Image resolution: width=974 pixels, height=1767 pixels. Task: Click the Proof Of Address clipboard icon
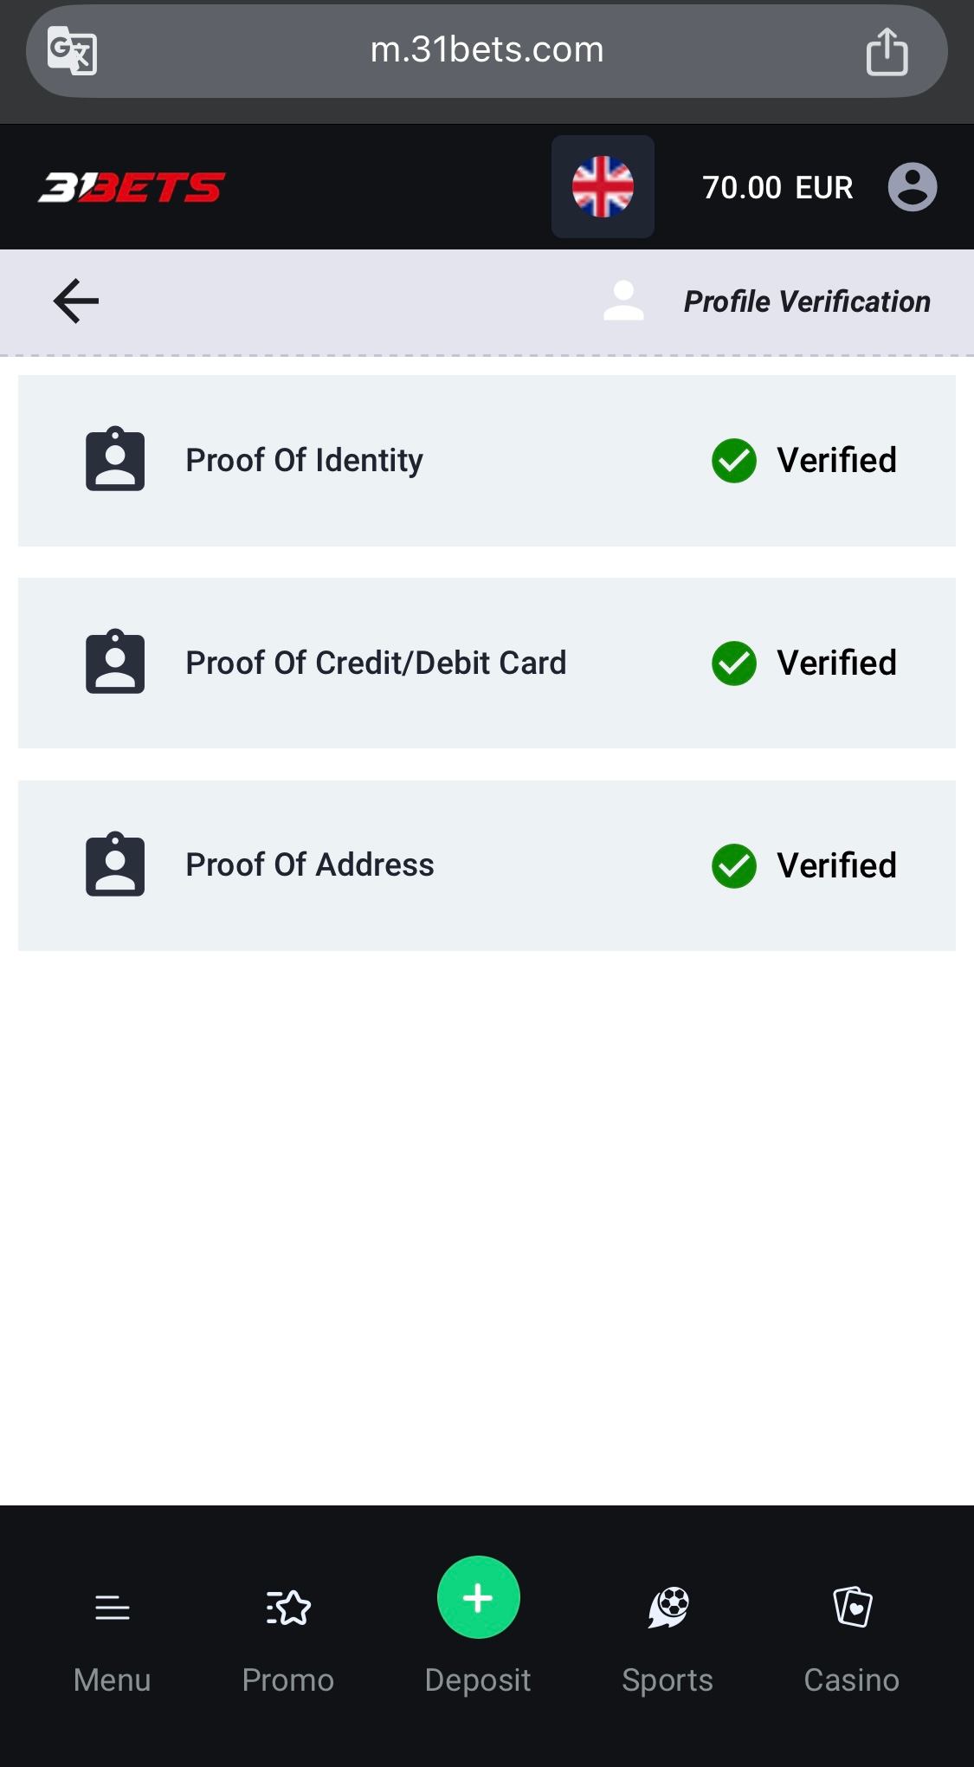(x=115, y=864)
